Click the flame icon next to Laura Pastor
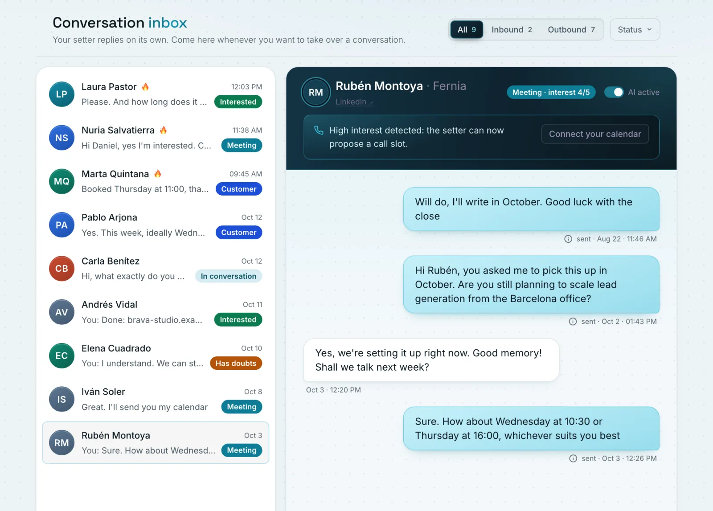This screenshot has height=511, width=713. coord(145,86)
